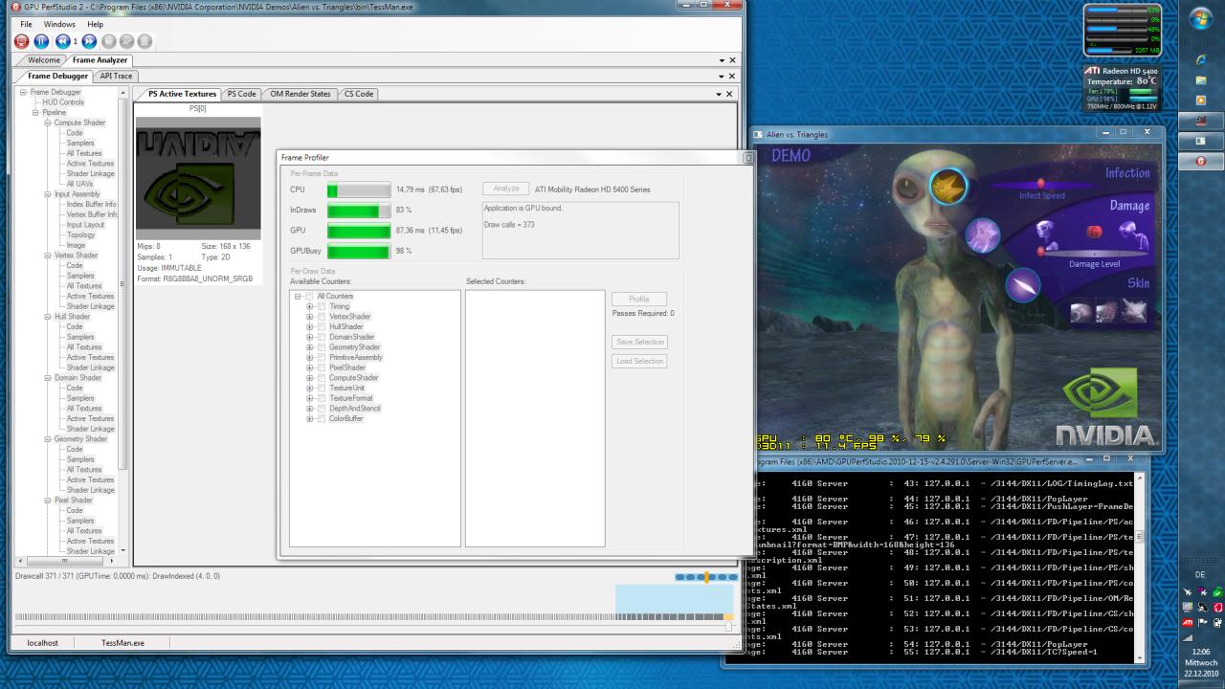
Task: Click the middle greyed-out toolbar icon
Action: 126,41
